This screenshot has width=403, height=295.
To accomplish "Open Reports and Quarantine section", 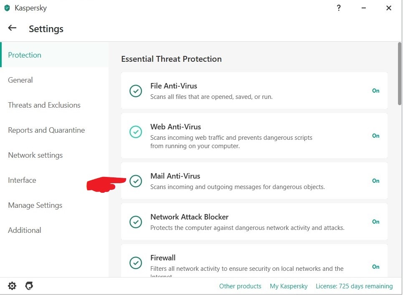I will [46, 130].
